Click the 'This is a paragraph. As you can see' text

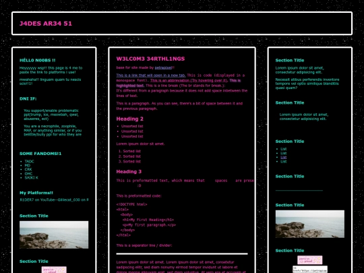[179, 106]
